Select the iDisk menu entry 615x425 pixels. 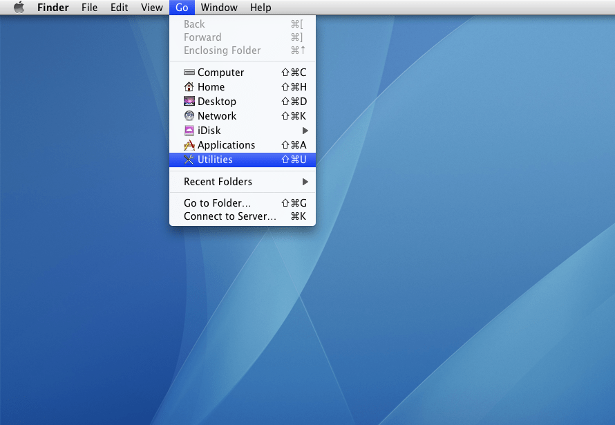tap(243, 131)
